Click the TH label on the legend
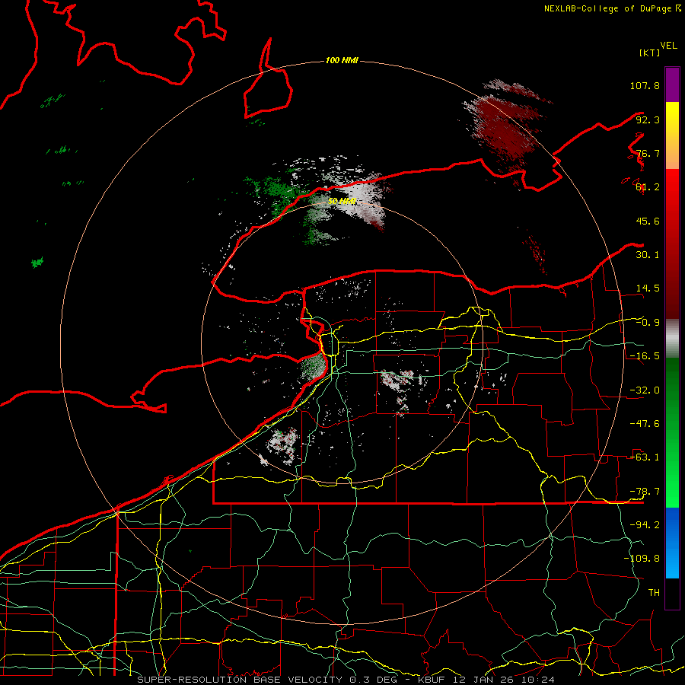Image resolution: width=685 pixels, height=685 pixels. pyautogui.click(x=654, y=593)
